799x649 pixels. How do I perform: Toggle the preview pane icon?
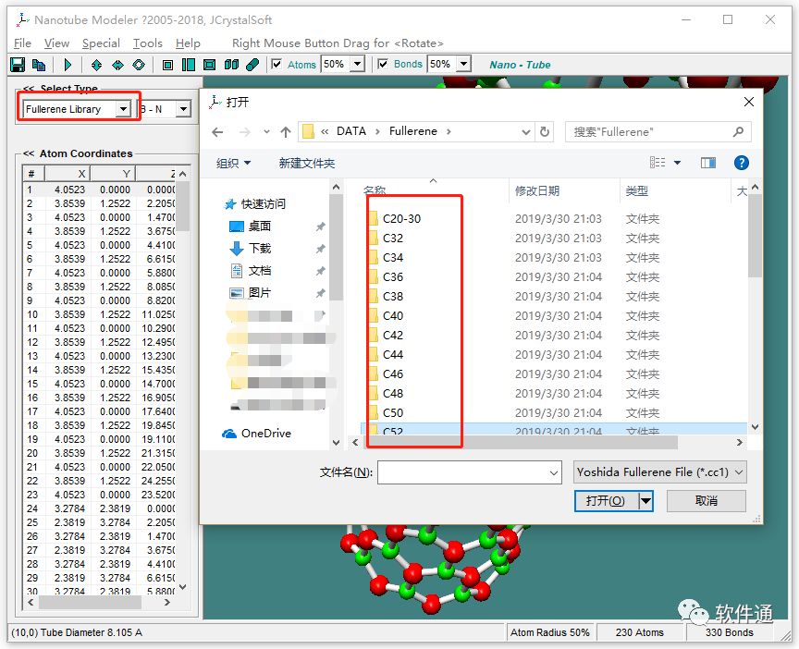tap(708, 163)
